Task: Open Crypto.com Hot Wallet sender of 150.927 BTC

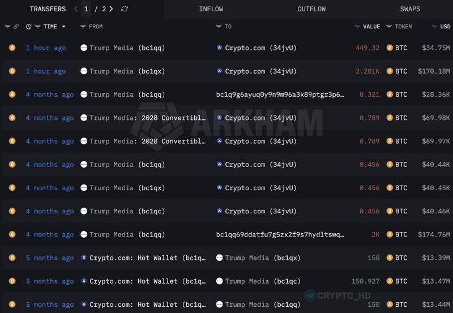Action: pos(148,281)
